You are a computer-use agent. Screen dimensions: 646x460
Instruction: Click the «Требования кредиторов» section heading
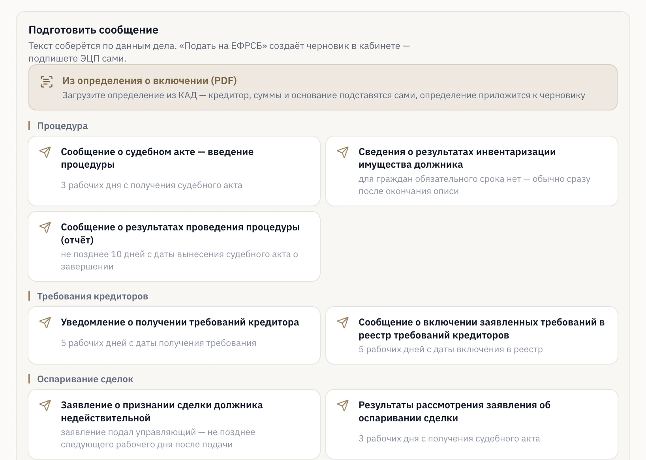(x=92, y=296)
